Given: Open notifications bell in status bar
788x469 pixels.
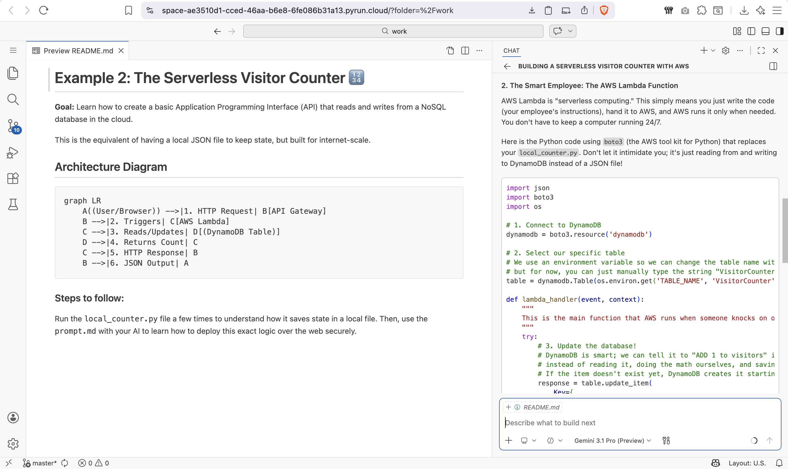Looking at the screenshot, I should pyautogui.click(x=779, y=463).
